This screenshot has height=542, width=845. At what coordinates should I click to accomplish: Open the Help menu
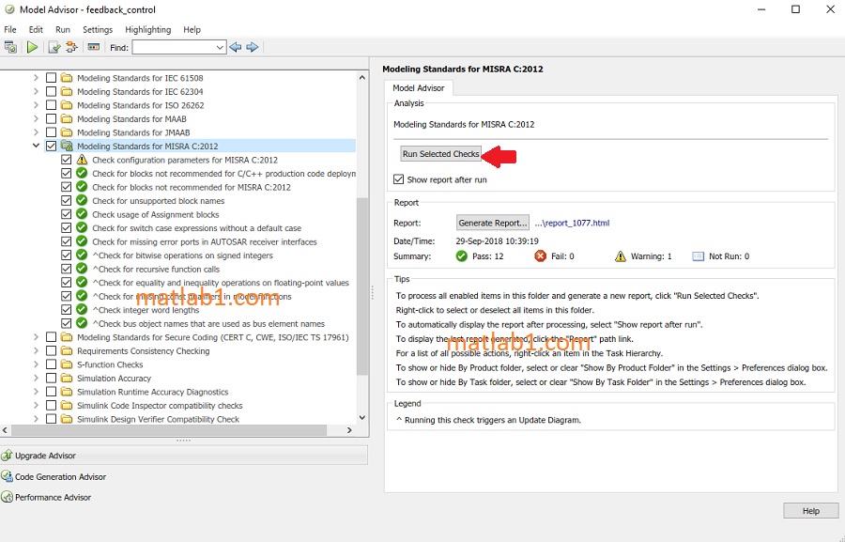(192, 30)
